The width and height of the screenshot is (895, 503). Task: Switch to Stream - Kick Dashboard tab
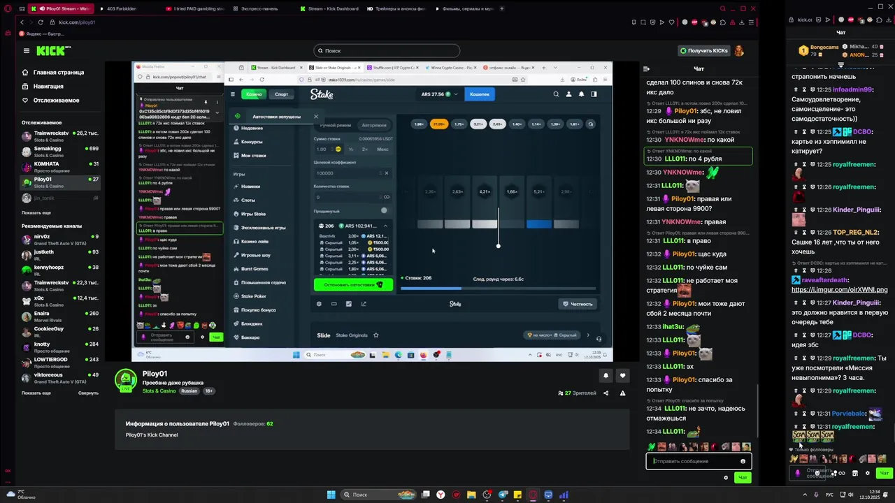(x=329, y=9)
